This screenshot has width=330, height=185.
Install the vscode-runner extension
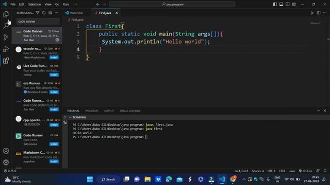[x=54, y=57]
